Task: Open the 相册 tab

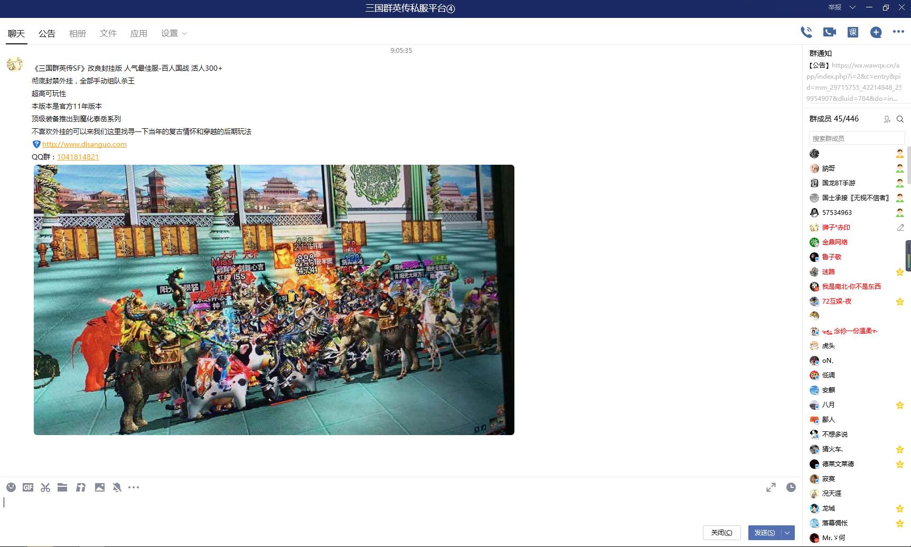Action: (78, 33)
